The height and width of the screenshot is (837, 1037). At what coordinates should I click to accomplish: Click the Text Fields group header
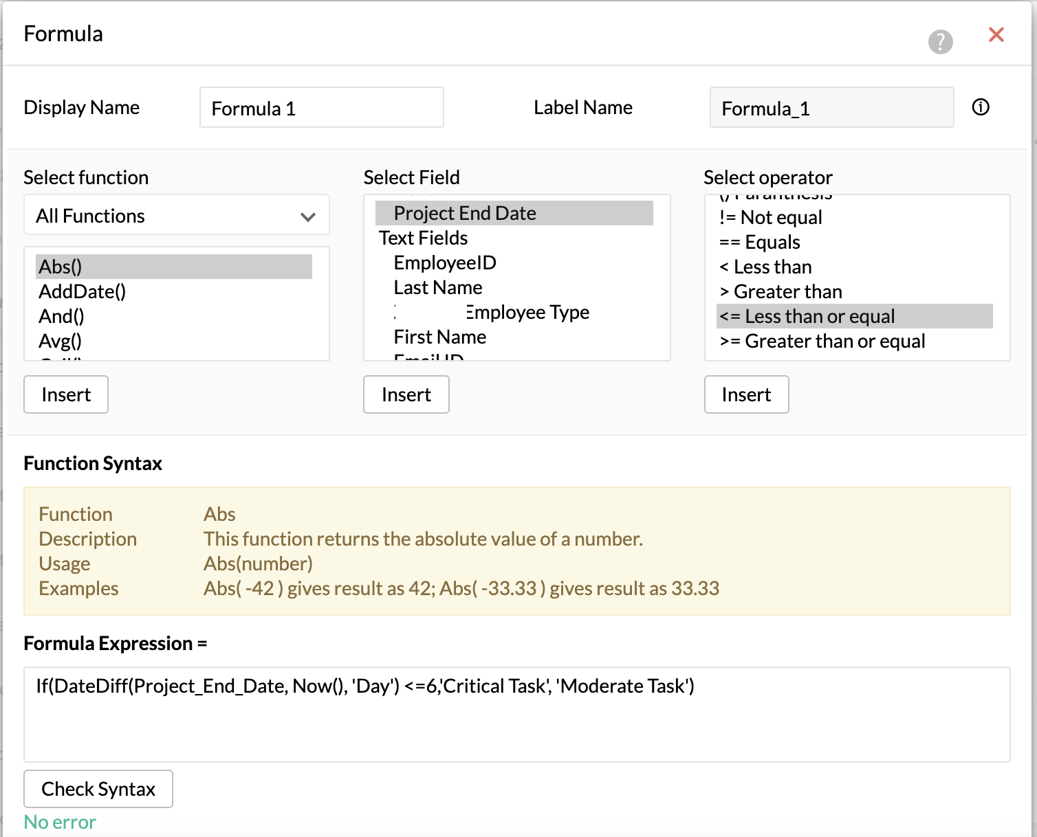(424, 238)
